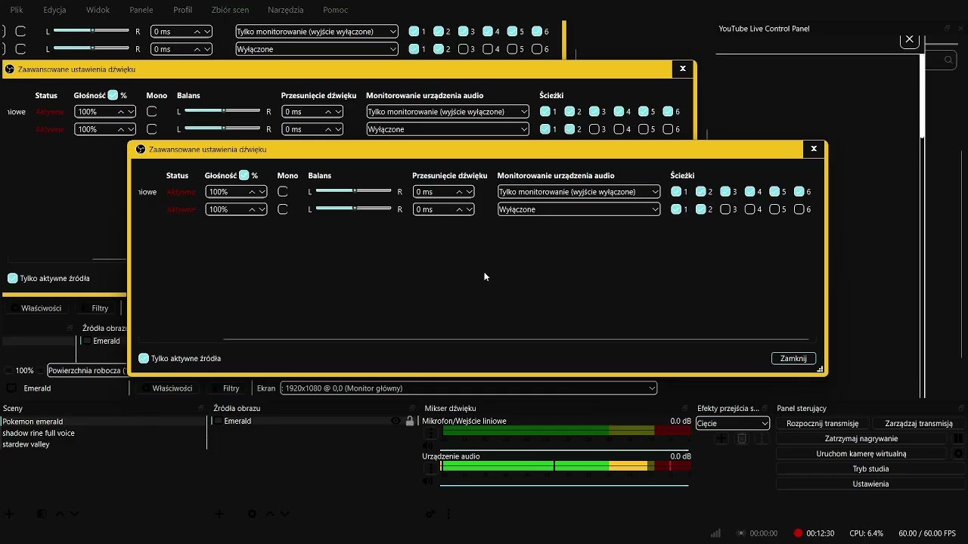Enable Mono on first row of front dialog

(283, 192)
